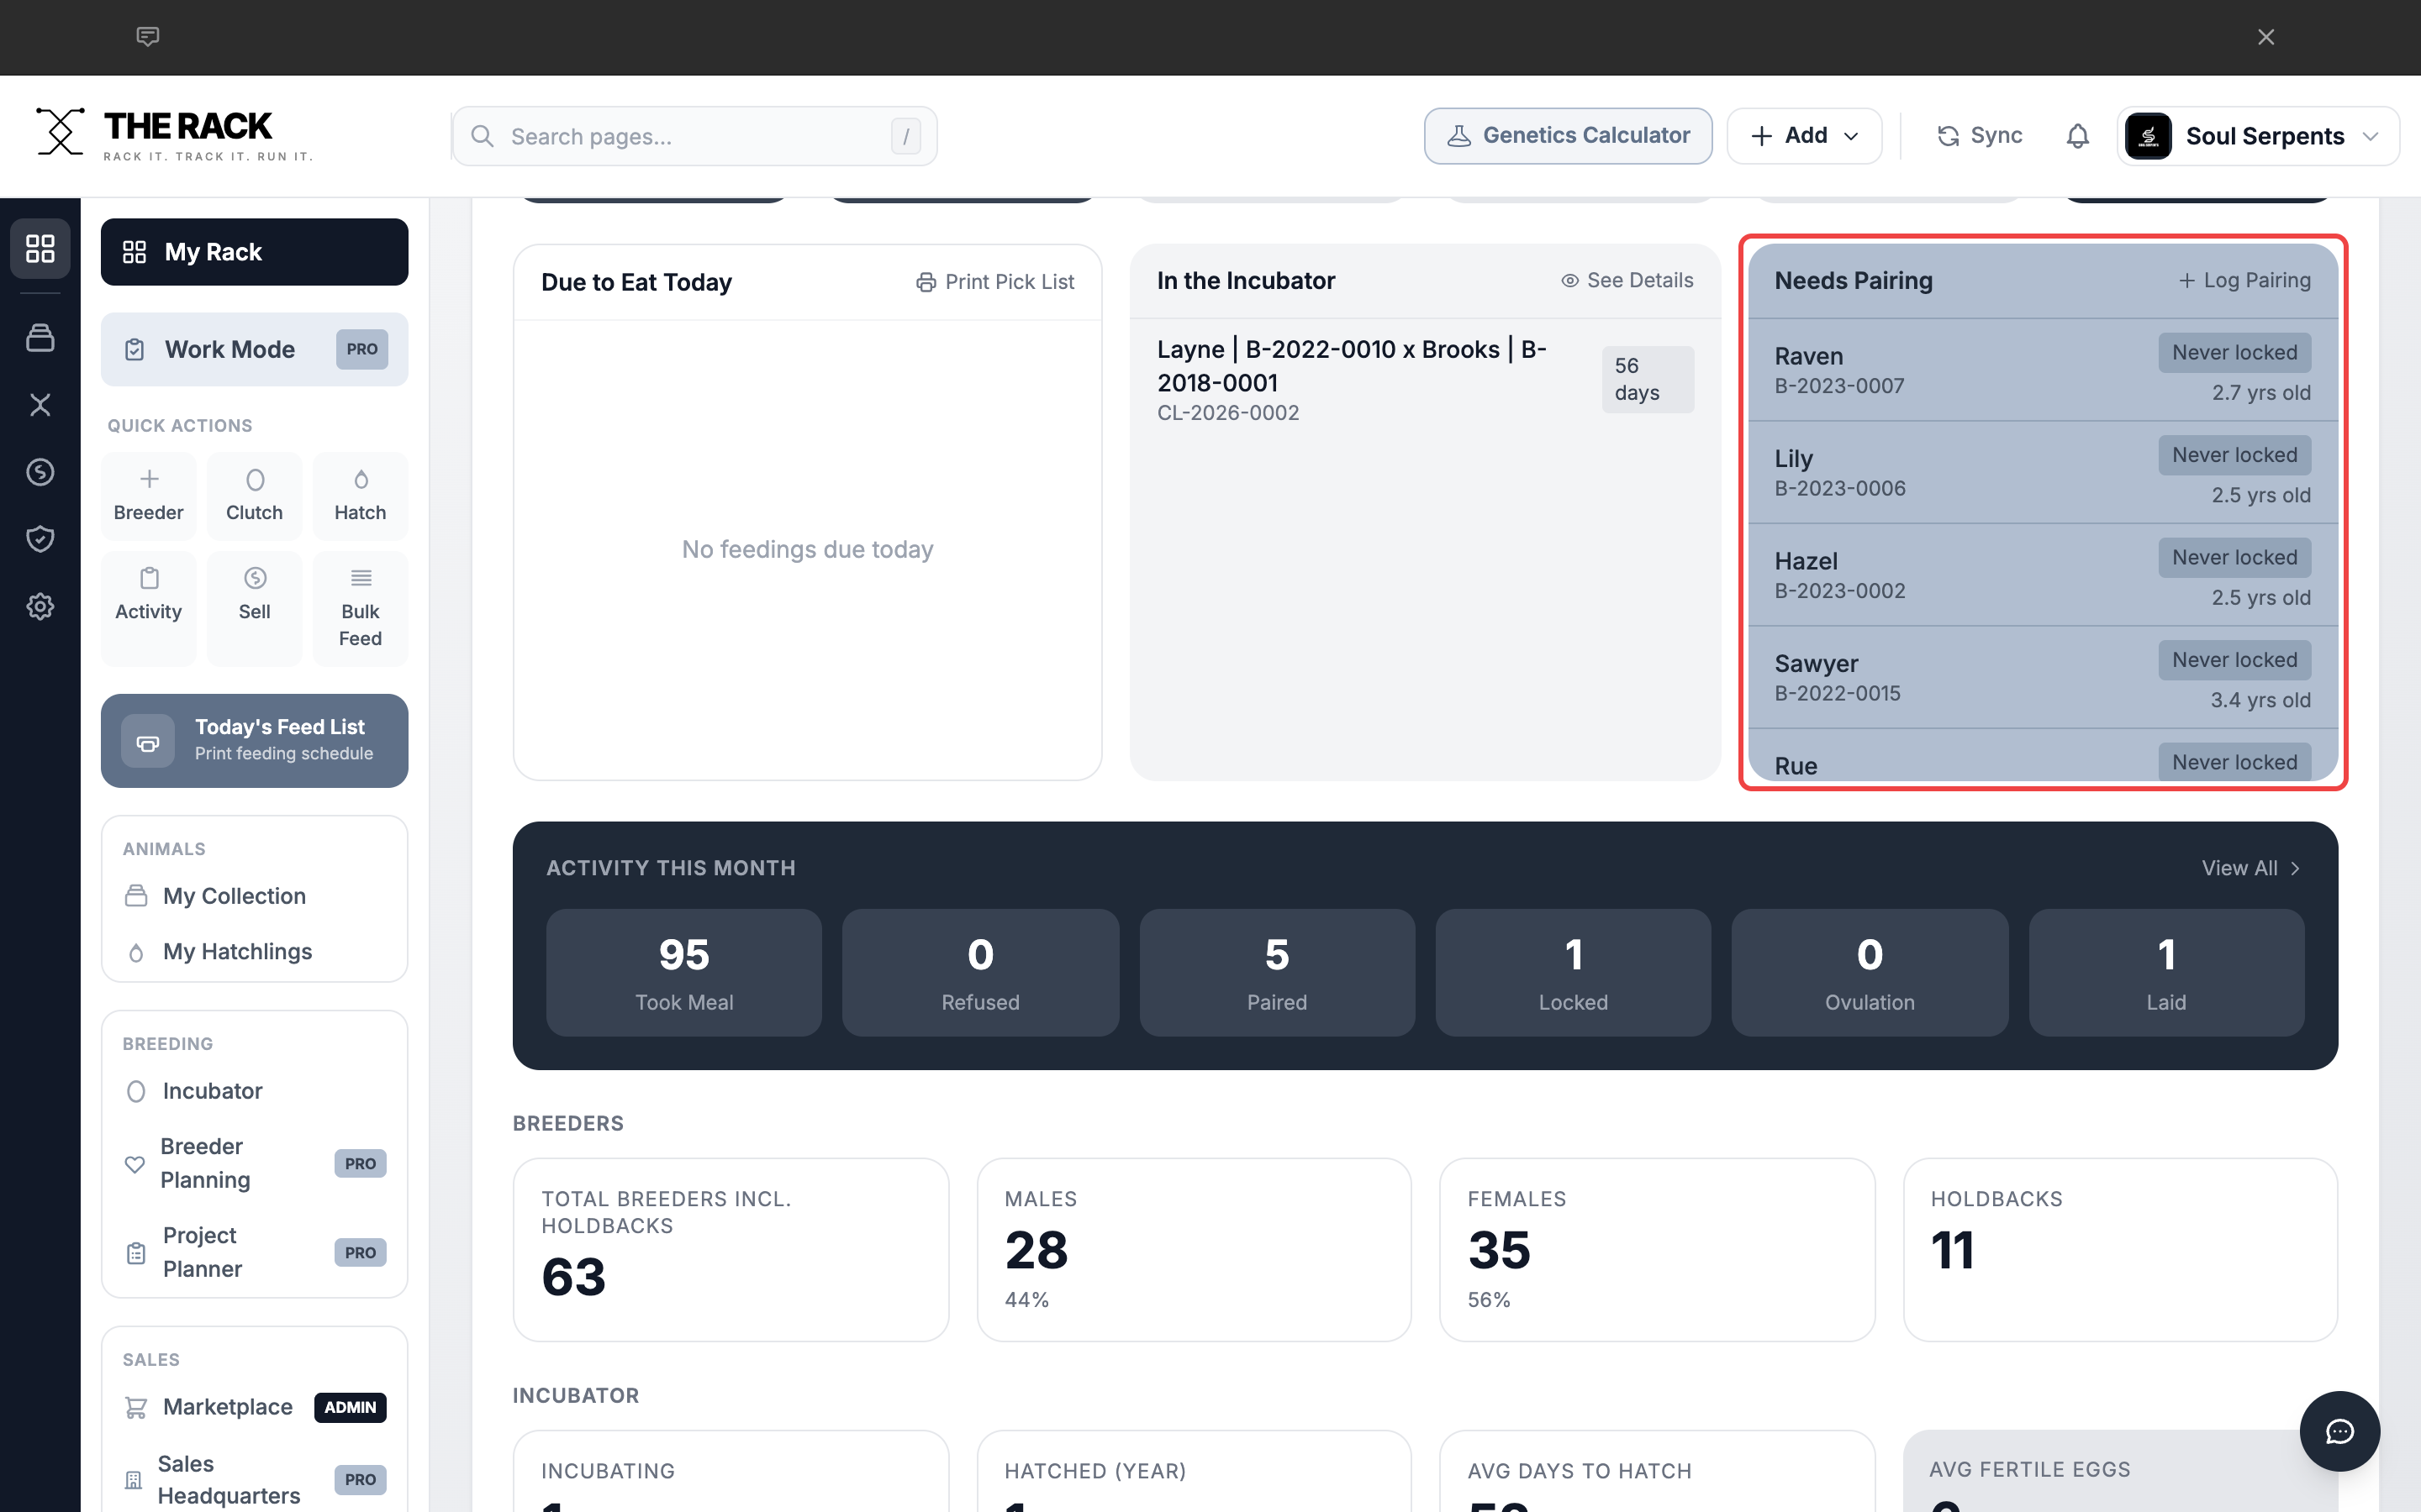Screen dimensions: 2421x1512
Task: Click the ADMIN badge on Marketplace
Action: point(351,1407)
